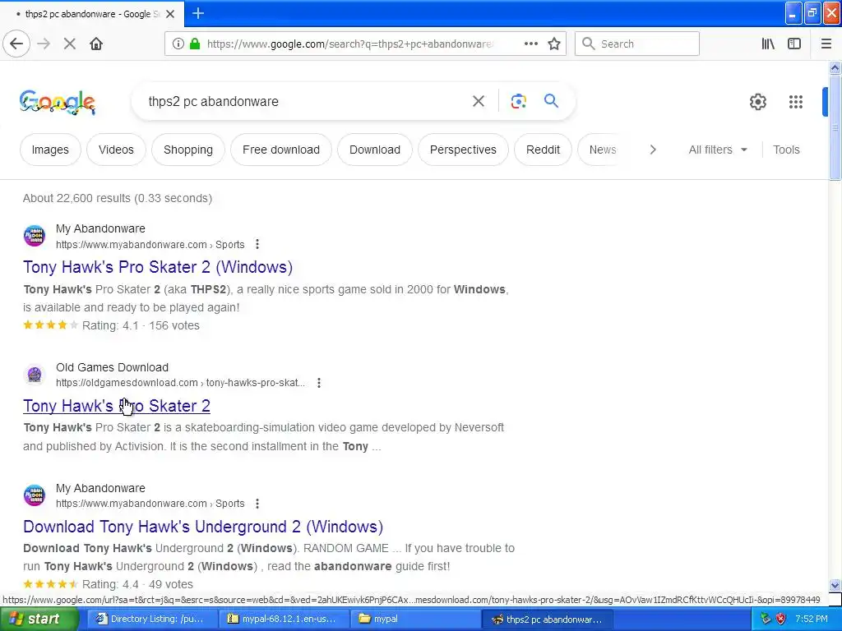This screenshot has width=842, height=631.
Task: Select the News filter chip
Action: 603,150
